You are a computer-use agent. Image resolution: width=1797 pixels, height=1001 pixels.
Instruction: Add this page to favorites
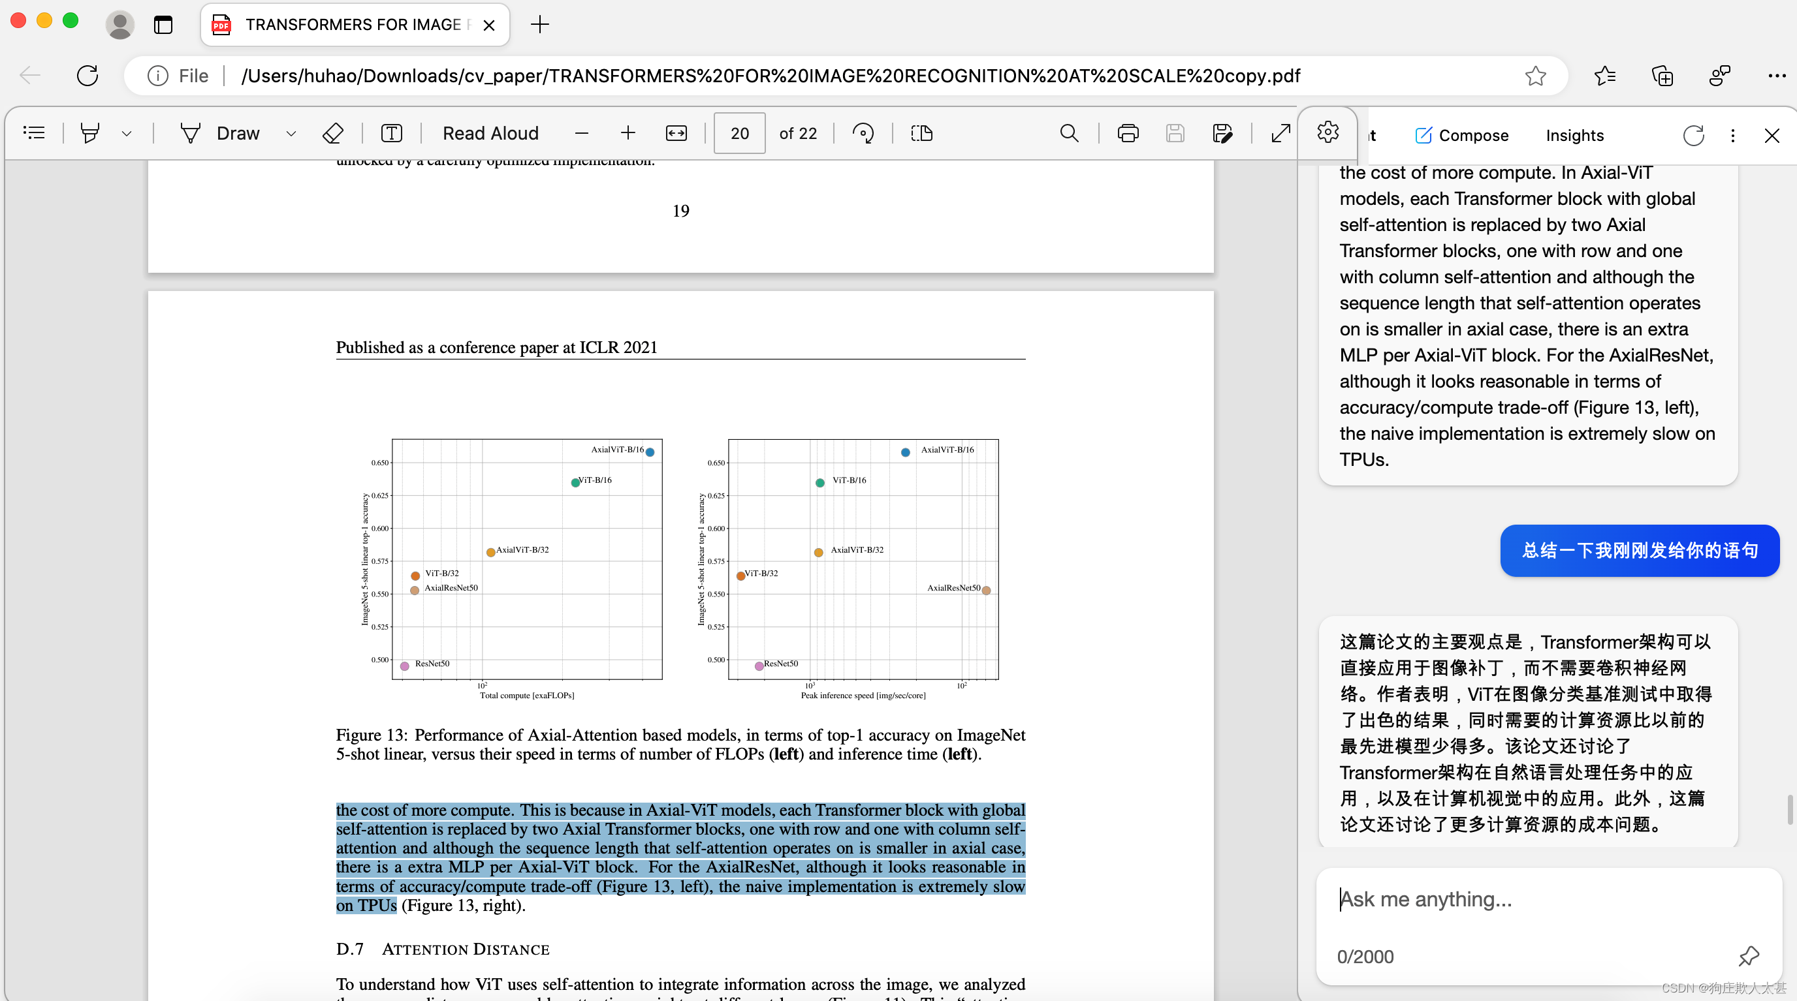click(x=1535, y=75)
